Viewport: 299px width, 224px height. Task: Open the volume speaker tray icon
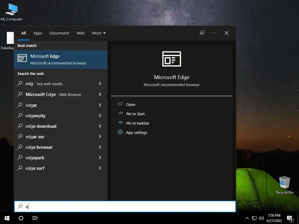(x=261, y=218)
